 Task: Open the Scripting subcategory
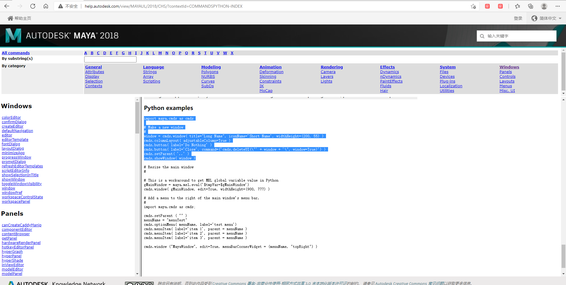(x=152, y=81)
